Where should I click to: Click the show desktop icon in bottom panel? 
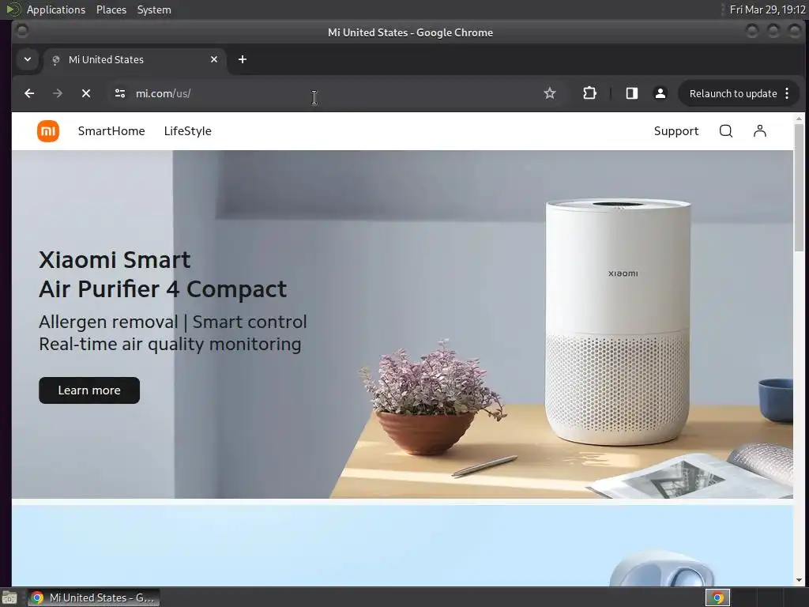9,598
